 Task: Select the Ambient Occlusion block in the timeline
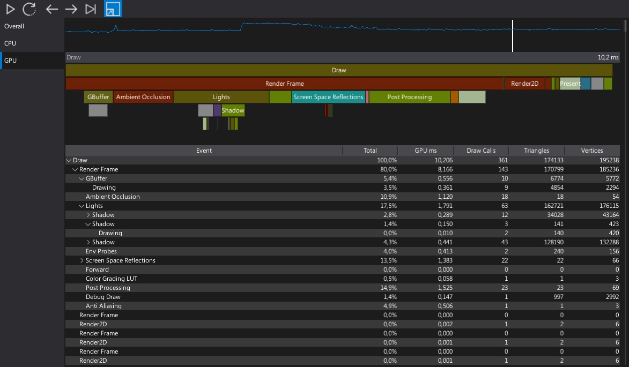(142, 97)
